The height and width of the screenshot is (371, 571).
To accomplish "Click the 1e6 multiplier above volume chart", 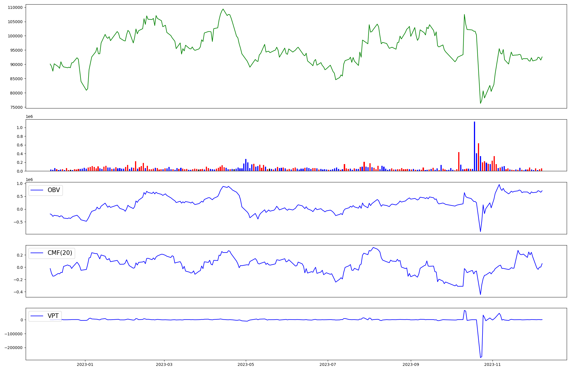I will coord(29,116).
